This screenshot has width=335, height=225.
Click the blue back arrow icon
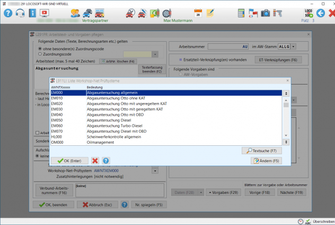pyautogui.click(x=320, y=13)
